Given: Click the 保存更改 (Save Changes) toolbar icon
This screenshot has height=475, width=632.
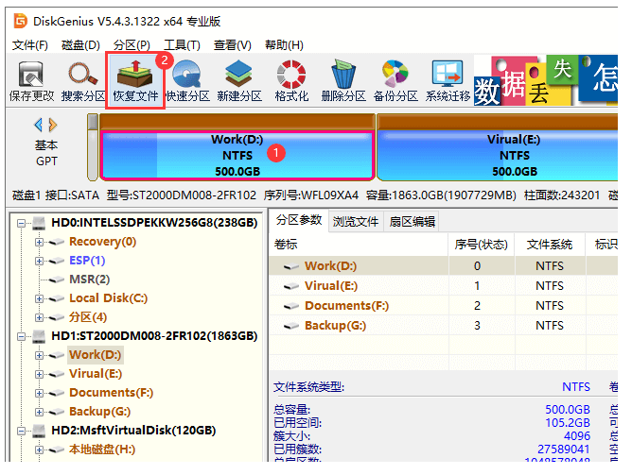Looking at the screenshot, I should (x=31, y=78).
